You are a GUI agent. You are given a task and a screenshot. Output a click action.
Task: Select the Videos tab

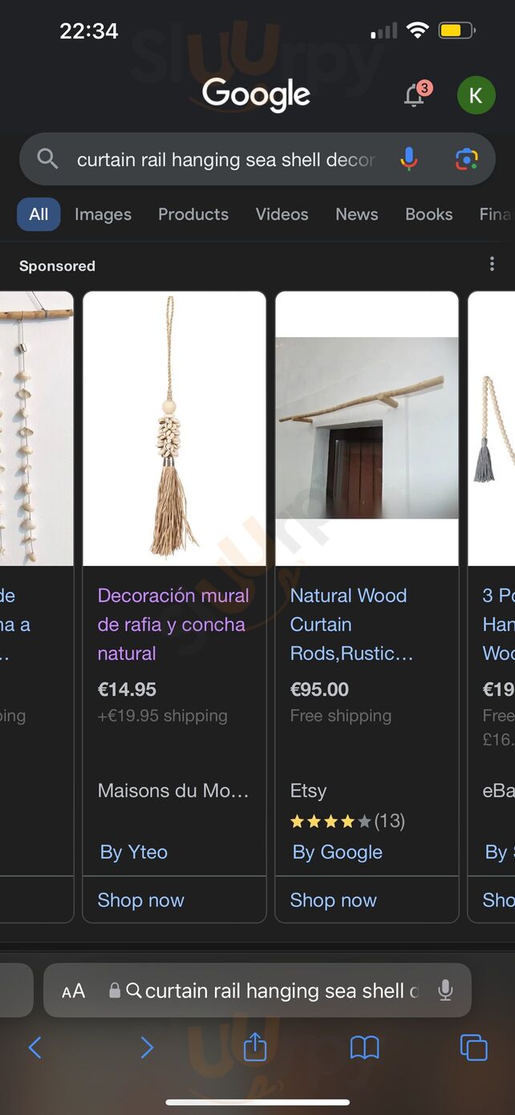pyautogui.click(x=282, y=214)
